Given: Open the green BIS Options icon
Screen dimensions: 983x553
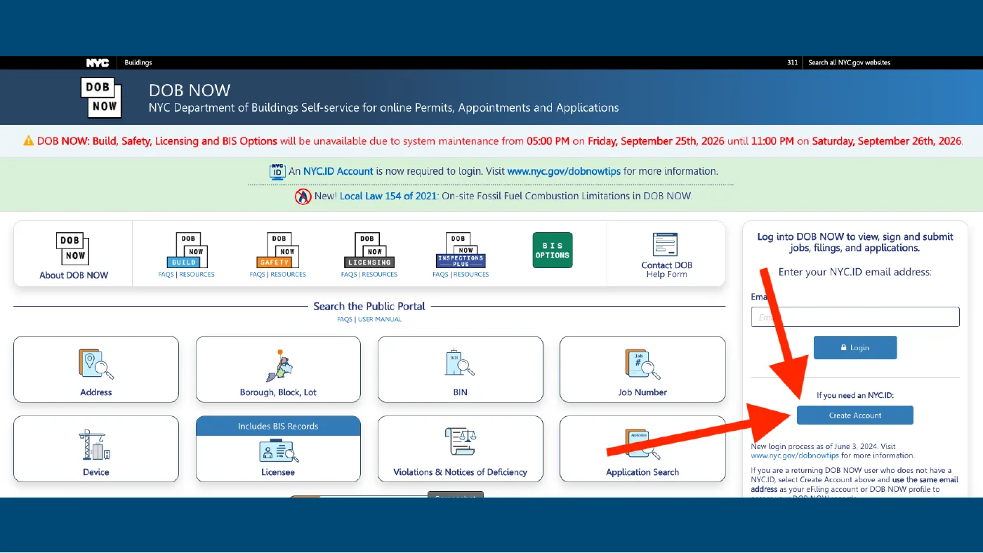Looking at the screenshot, I should coord(553,251).
